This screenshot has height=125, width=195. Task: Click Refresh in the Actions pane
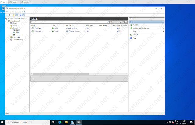point(135,35)
